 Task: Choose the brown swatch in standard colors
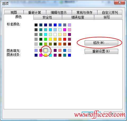click(65, 44)
